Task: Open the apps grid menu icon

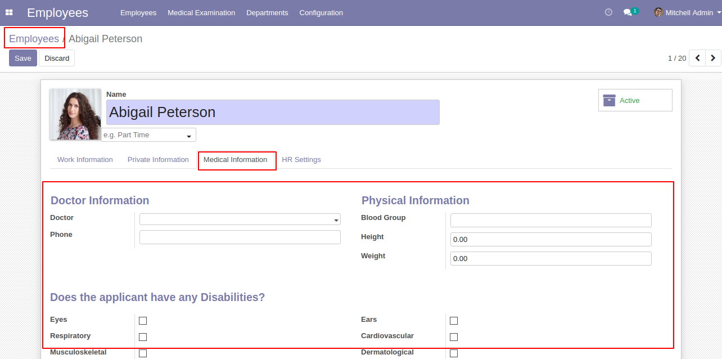Action: [x=9, y=12]
